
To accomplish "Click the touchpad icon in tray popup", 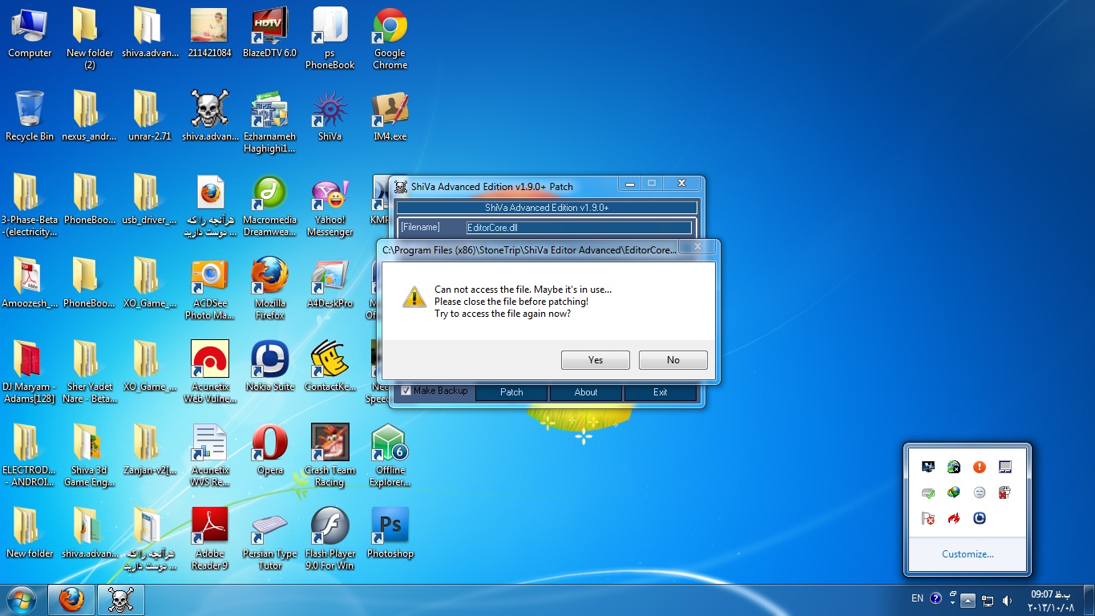I will click(1004, 467).
